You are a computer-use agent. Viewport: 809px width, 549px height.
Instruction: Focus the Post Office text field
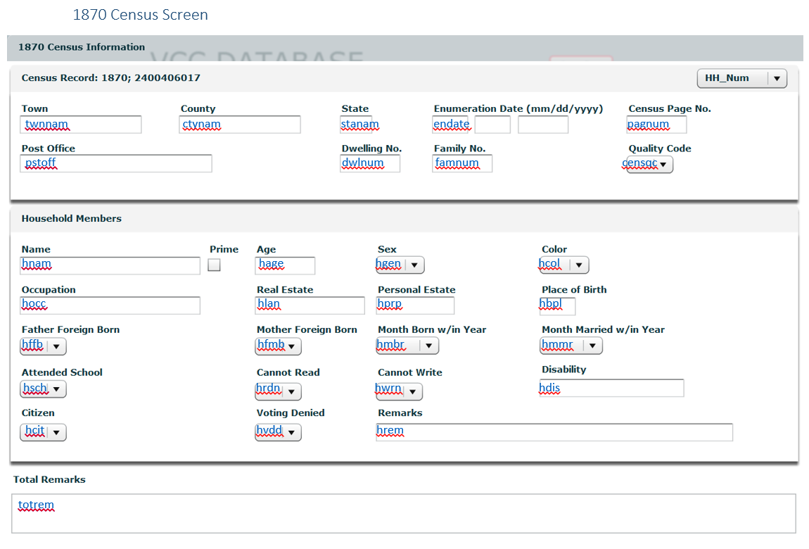117,164
